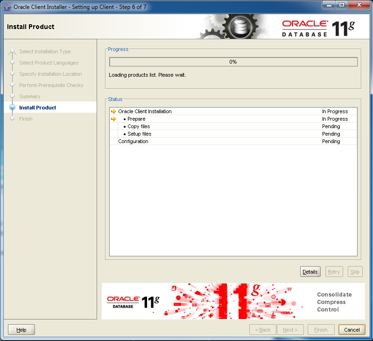Image resolution: width=373 pixels, height=341 pixels.
Task: Click the disabled Retry button
Action: tap(334, 272)
